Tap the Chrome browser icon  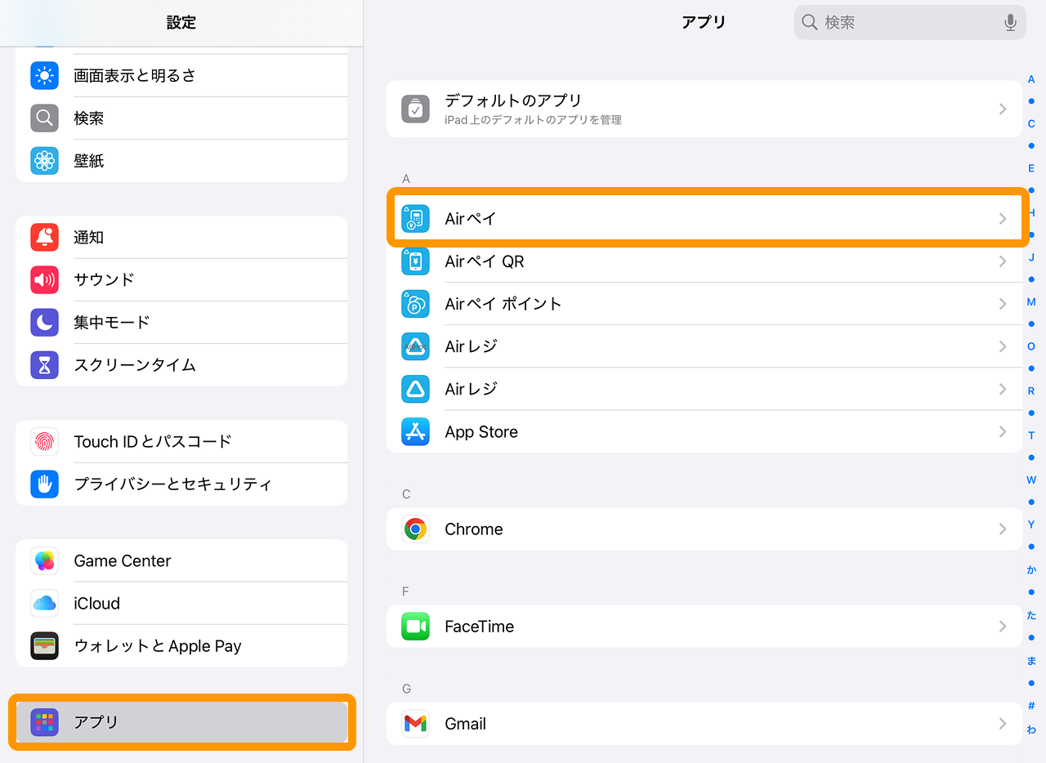tap(415, 529)
